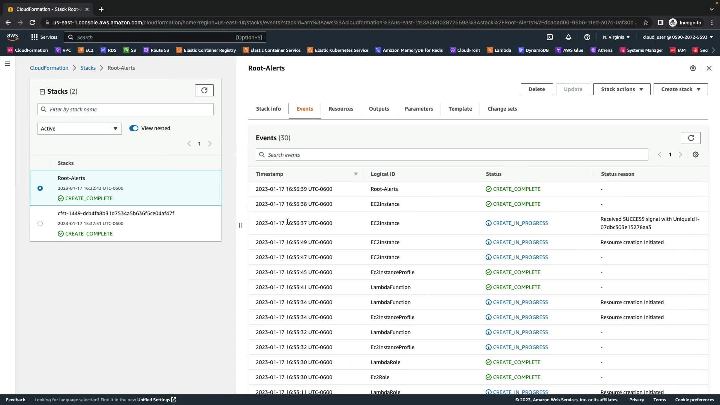Screen dimensions: 720x405
Task: Open the N. Virginia region selector
Action: click(x=616, y=37)
